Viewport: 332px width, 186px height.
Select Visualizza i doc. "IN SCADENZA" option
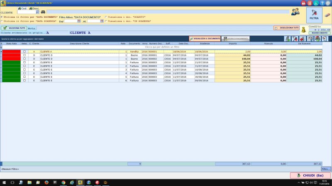pos(106,21)
